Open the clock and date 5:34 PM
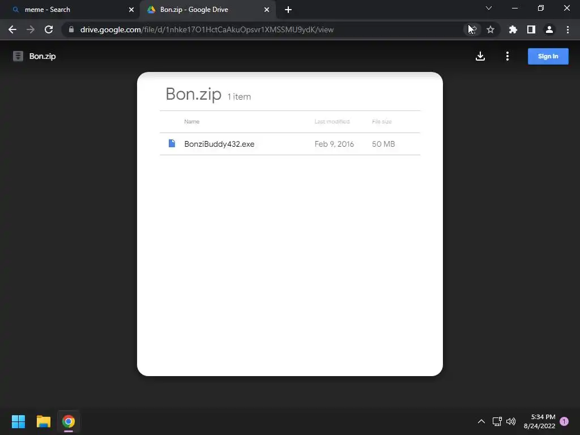The height and width of the screenshot is (435, 580). click(539, 421)
